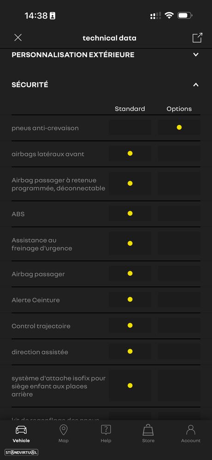Viewport: 212px width, 460px height.
Task: Tap the share/export icon top right
Action: click(197, 38)
